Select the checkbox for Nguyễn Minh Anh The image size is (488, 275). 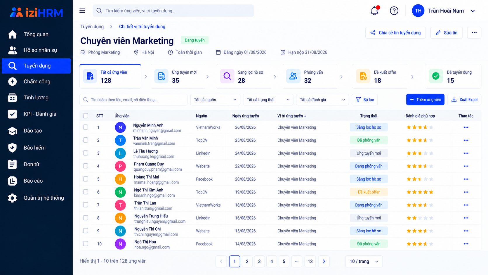click(86, 127)
